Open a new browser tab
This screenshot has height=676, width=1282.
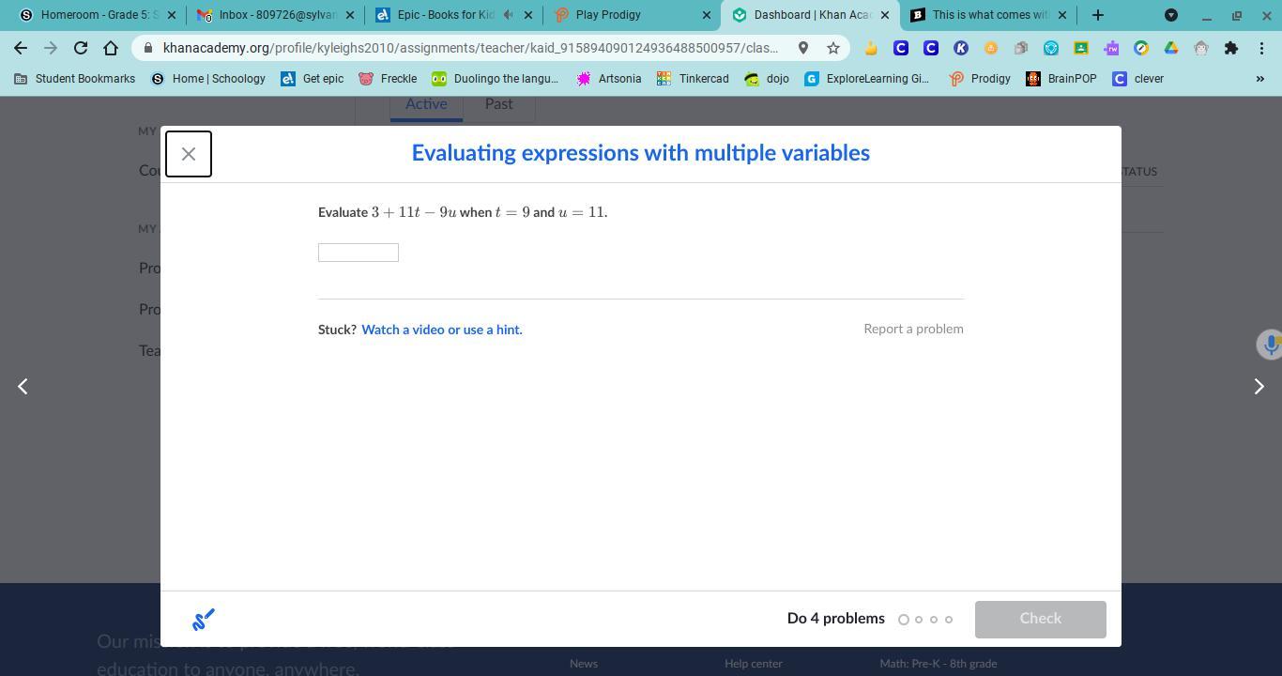(1098, 15)
